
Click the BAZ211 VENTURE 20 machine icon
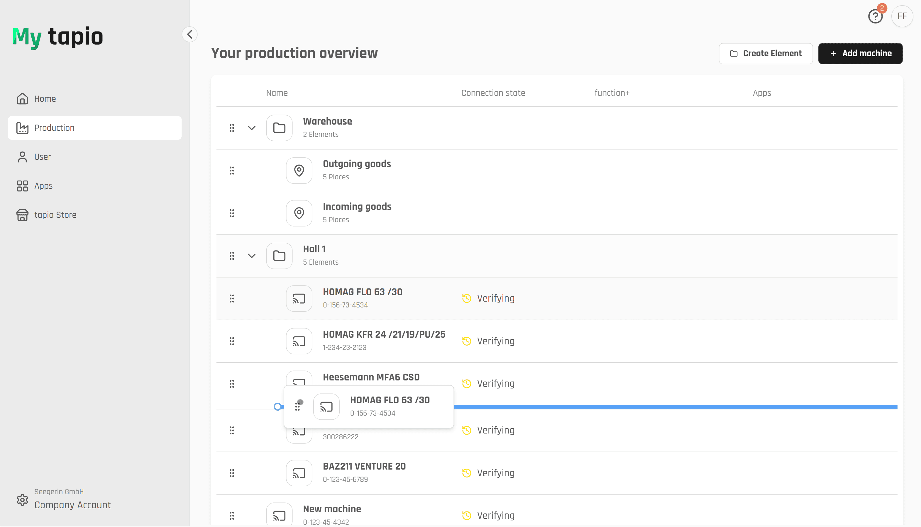pyautogui.click(x=299, y=473)
